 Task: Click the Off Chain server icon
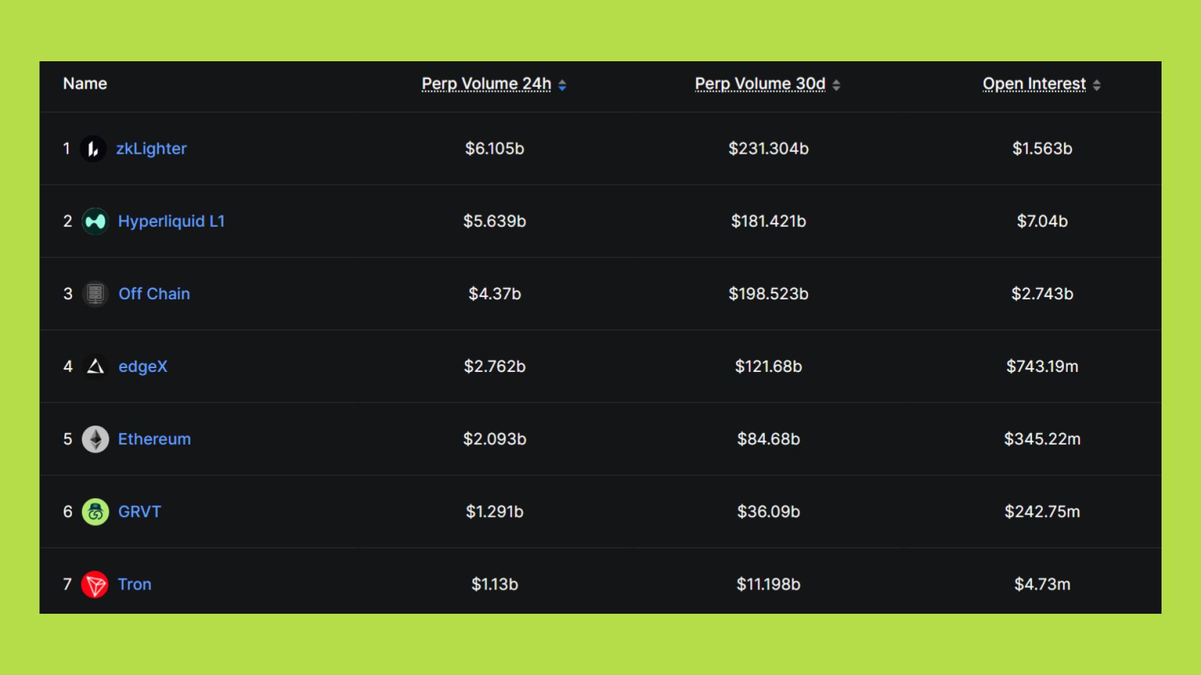pyautogui.click(x=95, y=294)
